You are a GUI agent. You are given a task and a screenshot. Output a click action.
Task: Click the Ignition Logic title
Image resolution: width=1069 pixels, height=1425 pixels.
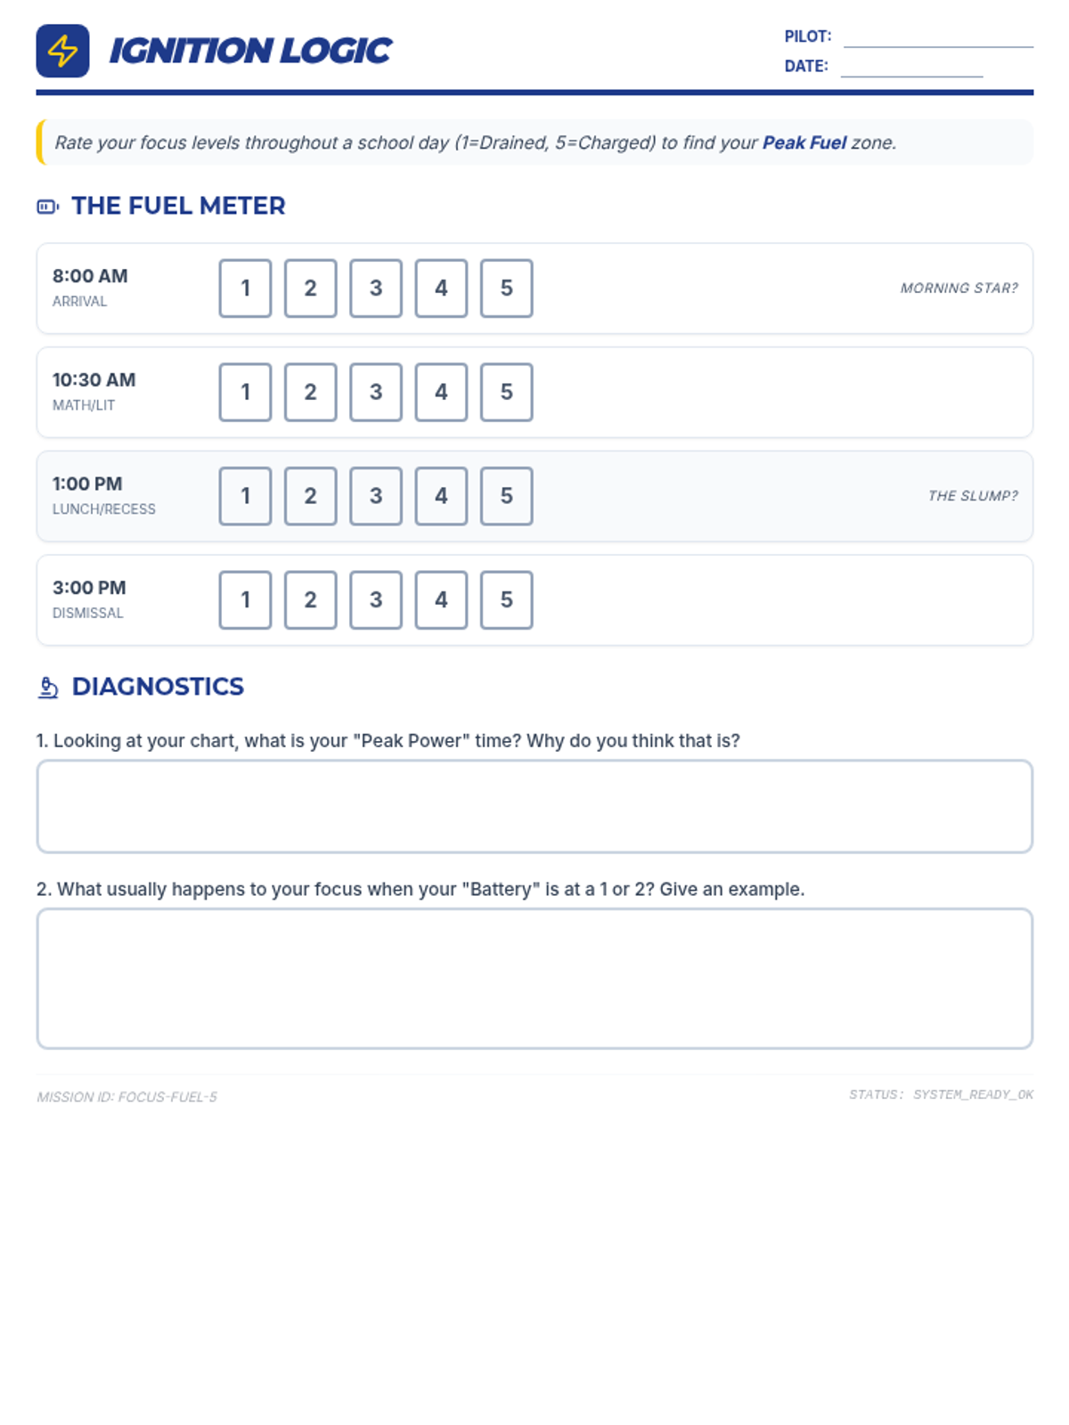(x=250, y=51)
